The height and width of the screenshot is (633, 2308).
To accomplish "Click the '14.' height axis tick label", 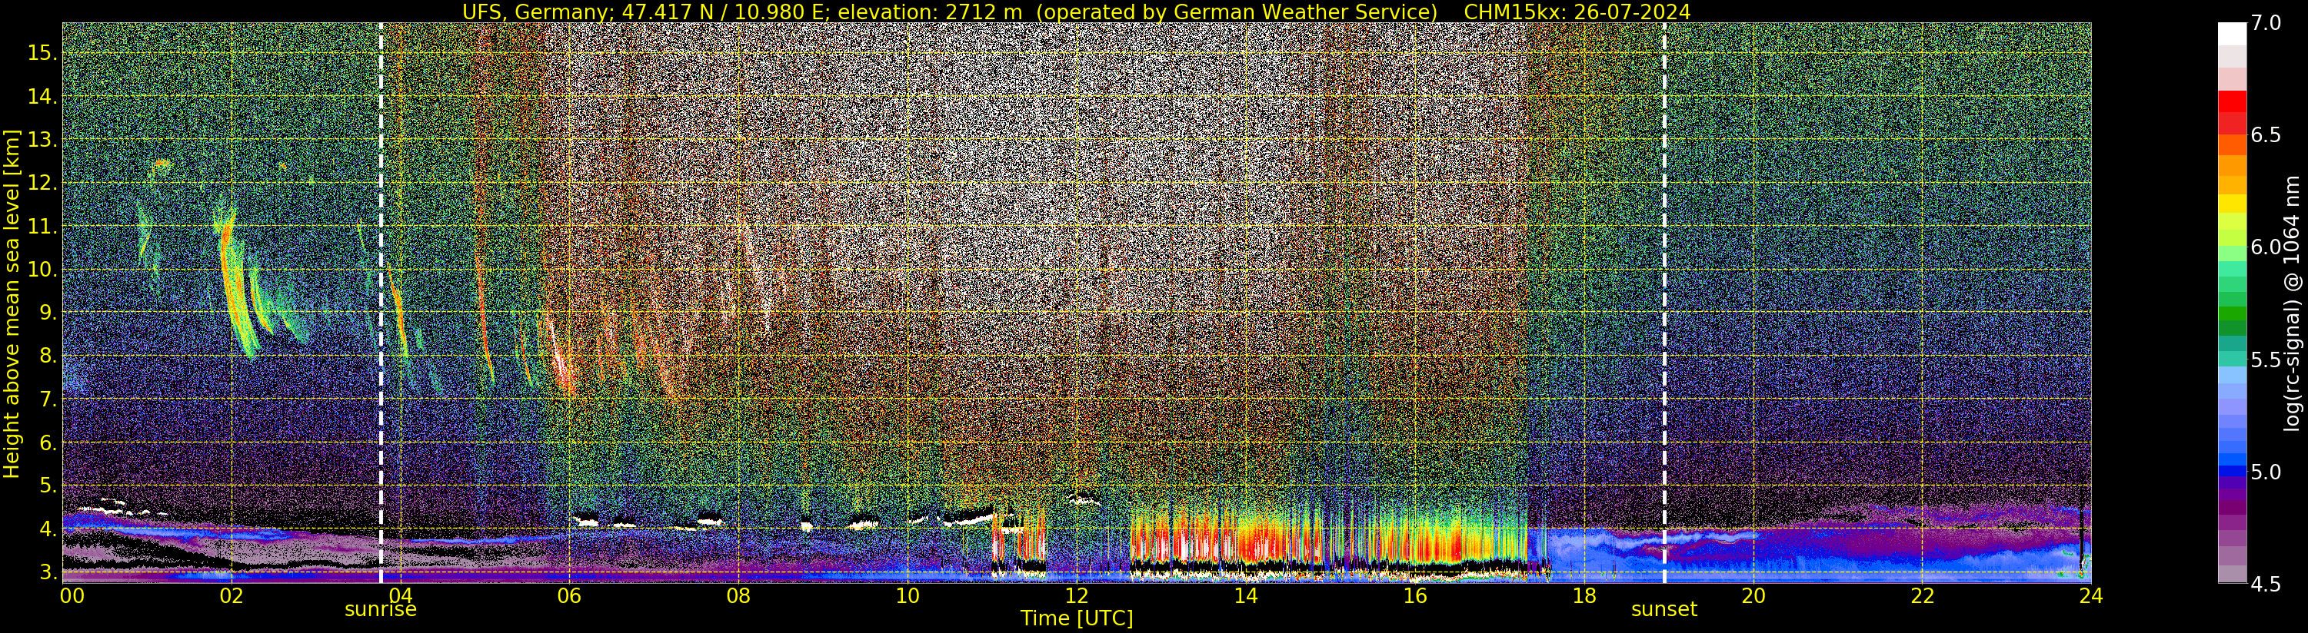I will (x=43, y=97).
